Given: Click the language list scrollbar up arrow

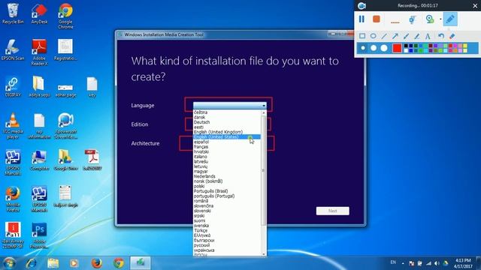Looking at the screenshot, I should pyautogui.click(x=264, y=112).
